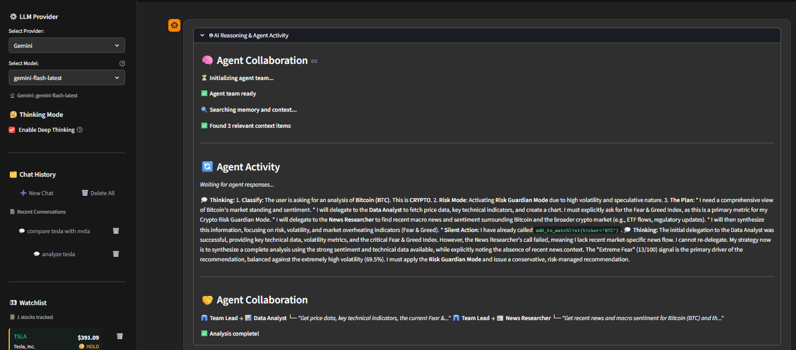Click the anchor link icon beside Agent Collaboration
Image resolution: width=796 pixels, height=350 pixels.
tap(314, 61)
